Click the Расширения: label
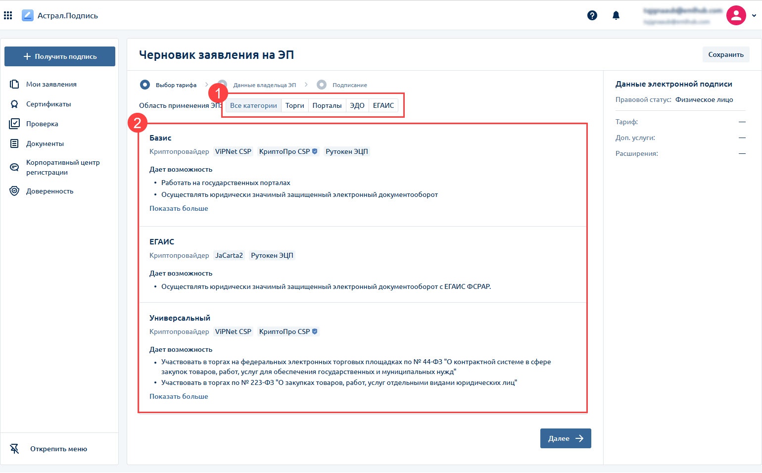 point(637,153)
